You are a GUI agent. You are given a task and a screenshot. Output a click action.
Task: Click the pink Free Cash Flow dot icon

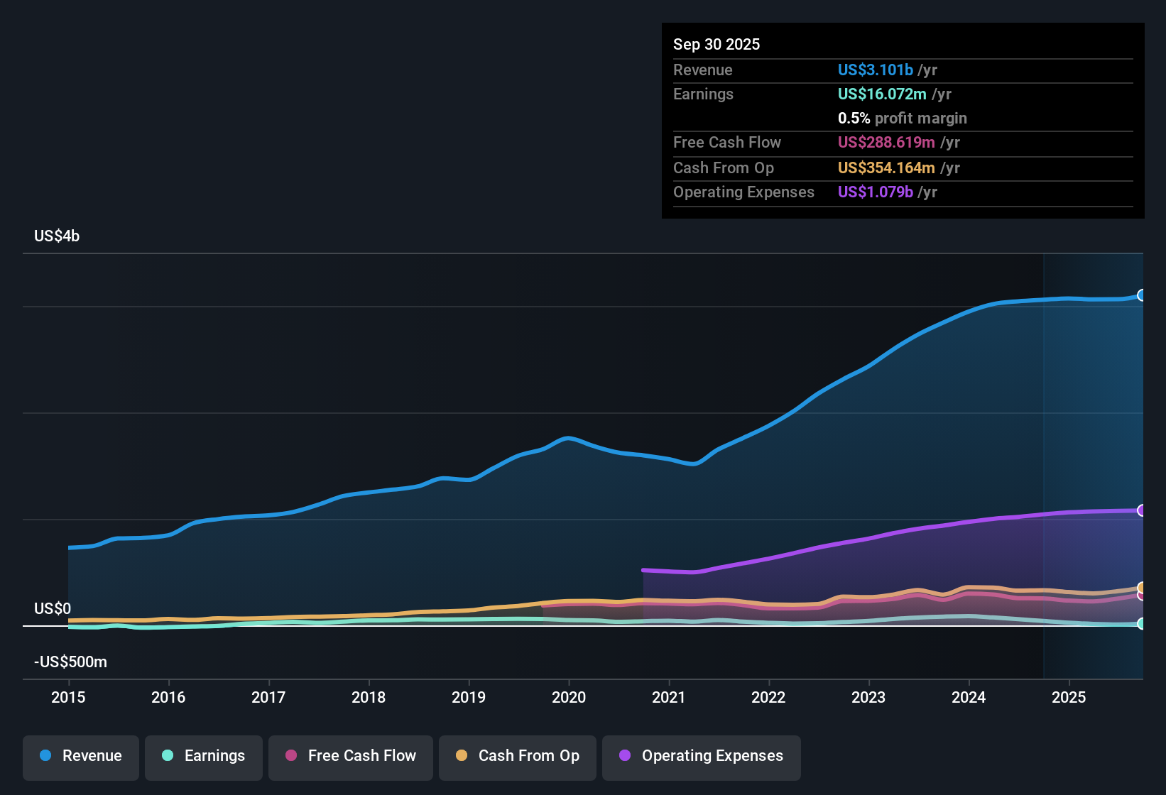pos(290,756)
